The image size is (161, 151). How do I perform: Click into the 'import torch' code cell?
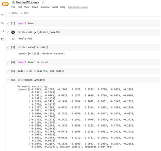pos(85,23)
